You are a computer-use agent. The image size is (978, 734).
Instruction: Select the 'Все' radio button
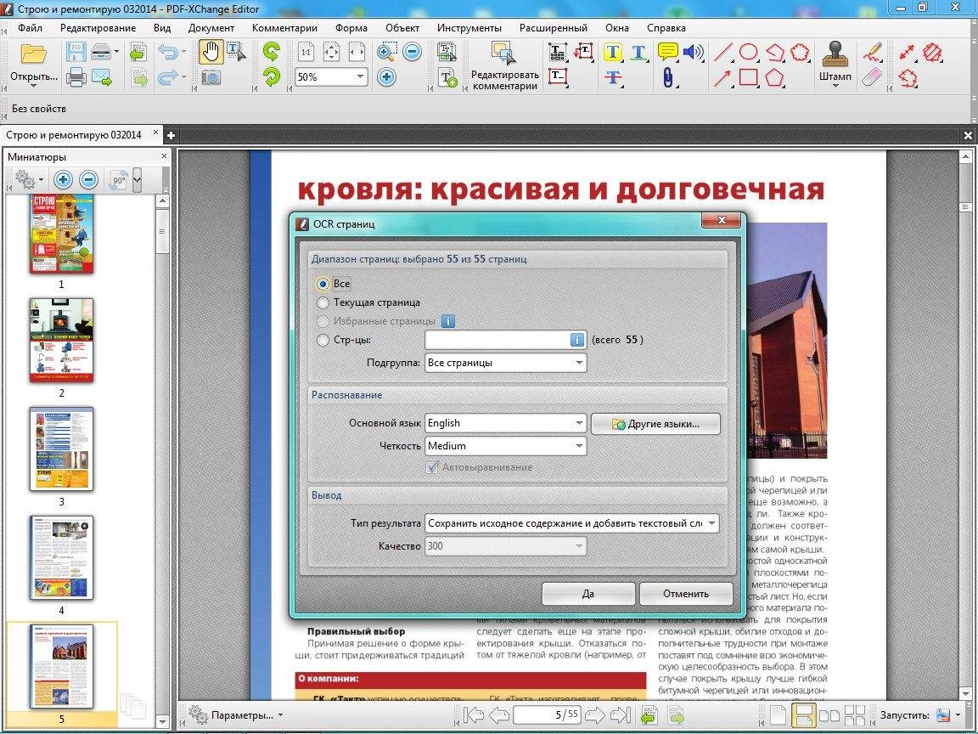click(323, 284)
